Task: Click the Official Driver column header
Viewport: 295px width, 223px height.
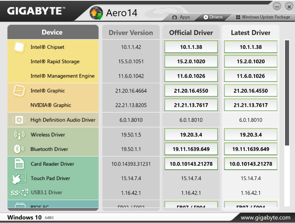Action: 191,33
